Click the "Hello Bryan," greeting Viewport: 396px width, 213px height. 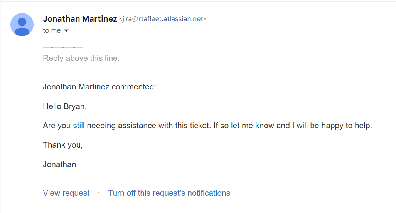[x=65, y=106]
